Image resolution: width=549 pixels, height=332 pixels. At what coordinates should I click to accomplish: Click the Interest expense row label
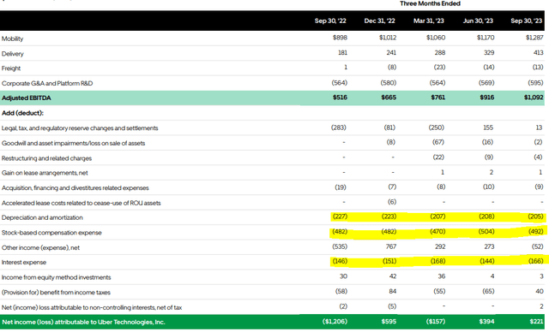click(x=24, y=262)
